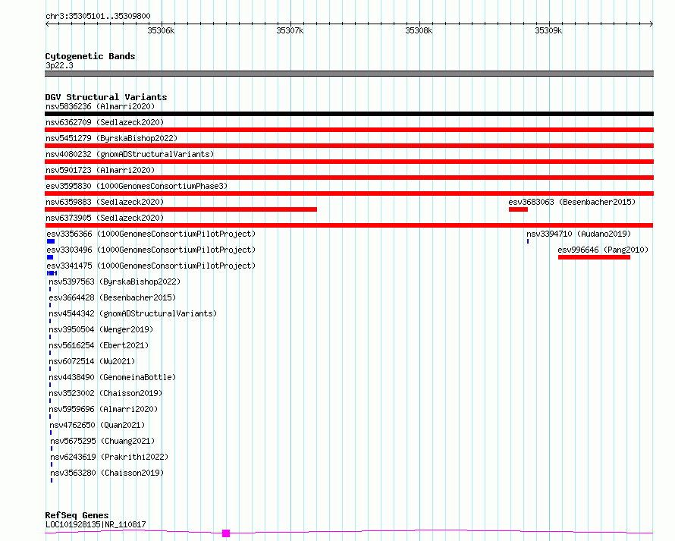Open nsv6243619 (Prakrithi2022) label

pos(109,457)
